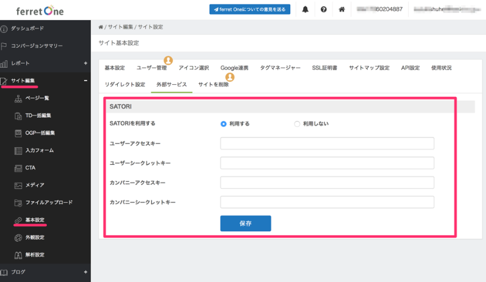Open the notifications bell icon
Image resolution: width=486 pixels, height=282 pixels.
click(x=306, y=9)
